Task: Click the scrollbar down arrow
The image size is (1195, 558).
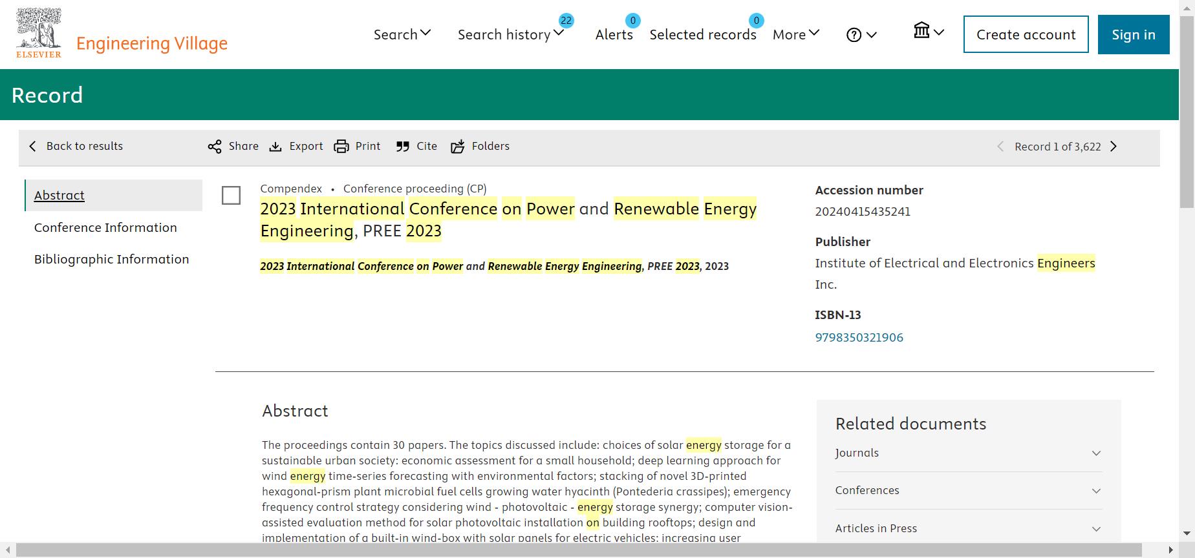Action: [x=1187, y=533]
